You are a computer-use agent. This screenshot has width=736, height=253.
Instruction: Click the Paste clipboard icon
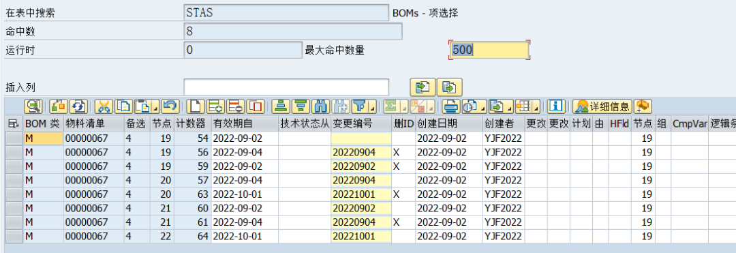142,106
